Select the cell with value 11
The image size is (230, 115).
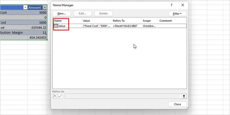click(37, 33)
